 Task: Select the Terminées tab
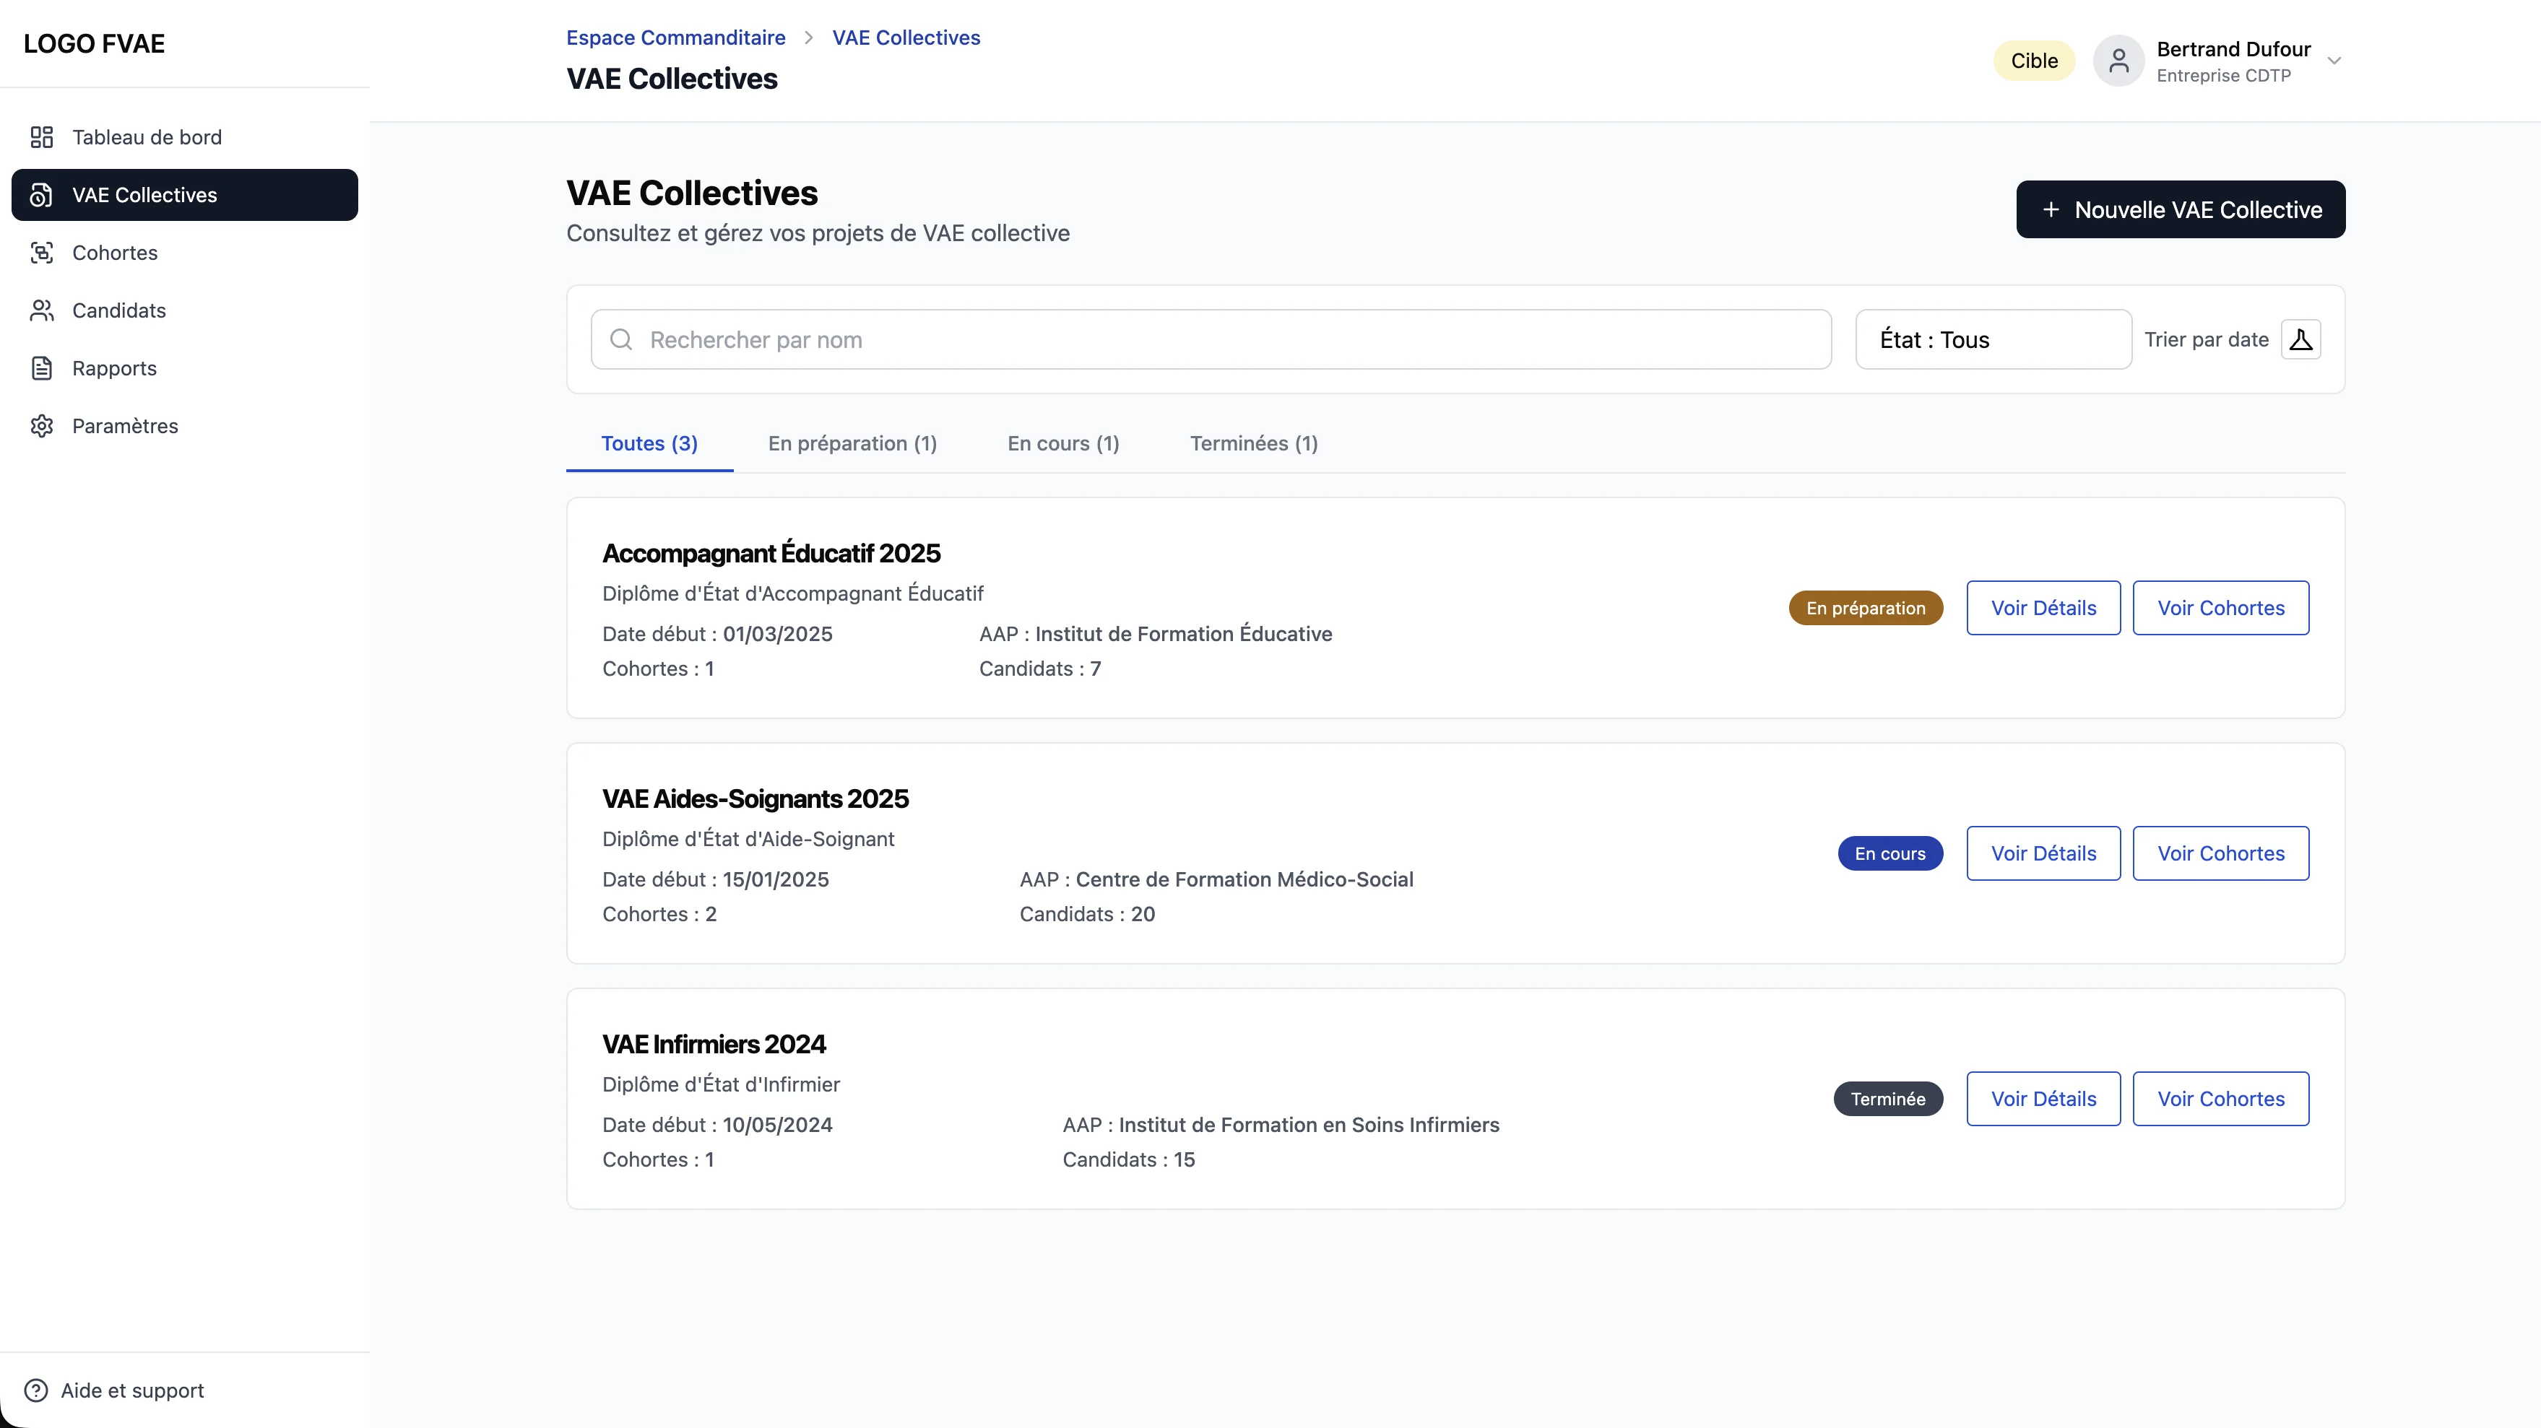(1252, 444)
